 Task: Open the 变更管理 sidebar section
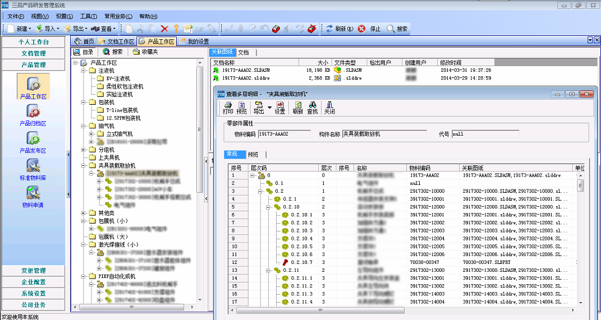(33, 271)
